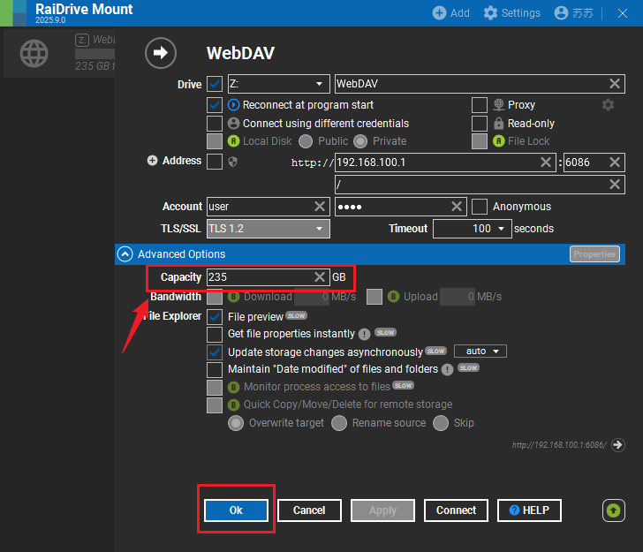Toggle the Address secure checkbox
Screen dimensions: 643x552
pos(215,162)
